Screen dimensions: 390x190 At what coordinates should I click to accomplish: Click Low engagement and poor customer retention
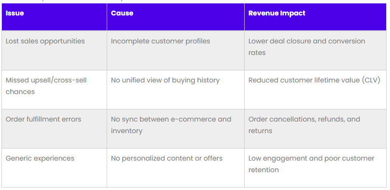pos(311,164)
